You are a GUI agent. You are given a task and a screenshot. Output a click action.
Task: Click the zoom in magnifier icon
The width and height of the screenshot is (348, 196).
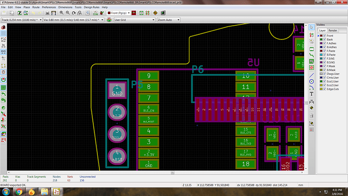click(x=62, y=13)
